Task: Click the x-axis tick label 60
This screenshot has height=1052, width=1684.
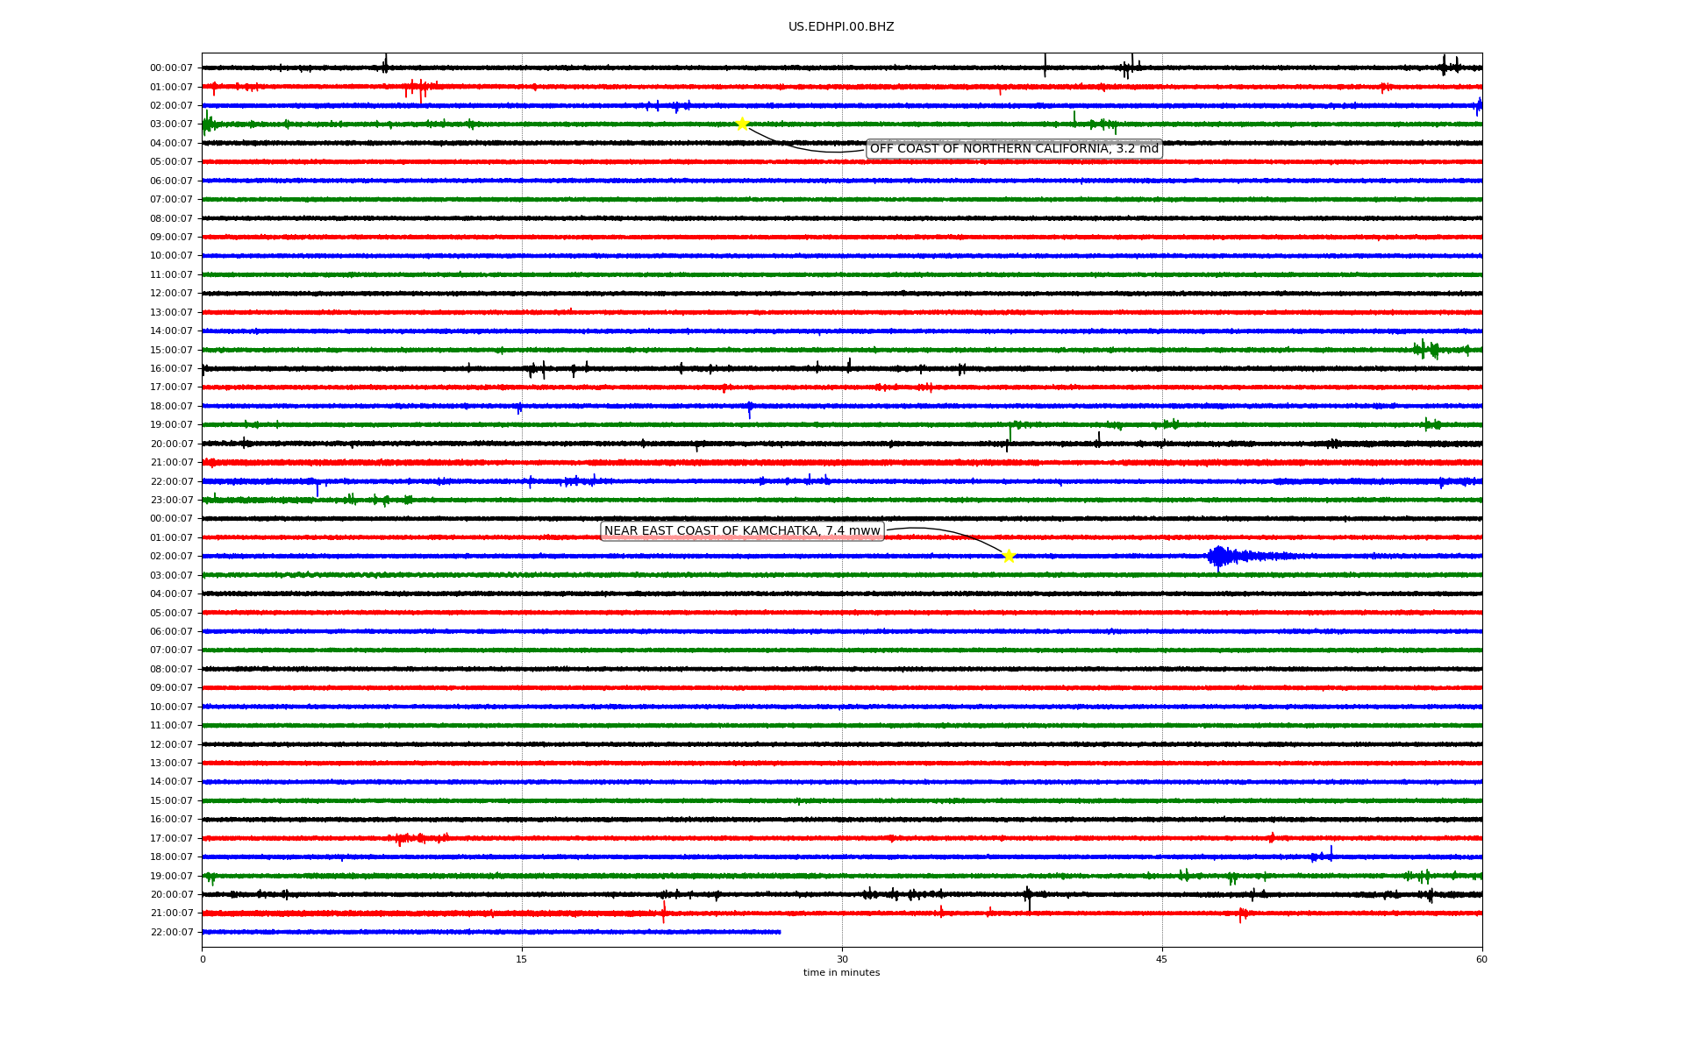Action: click(x=1481, y=959)
